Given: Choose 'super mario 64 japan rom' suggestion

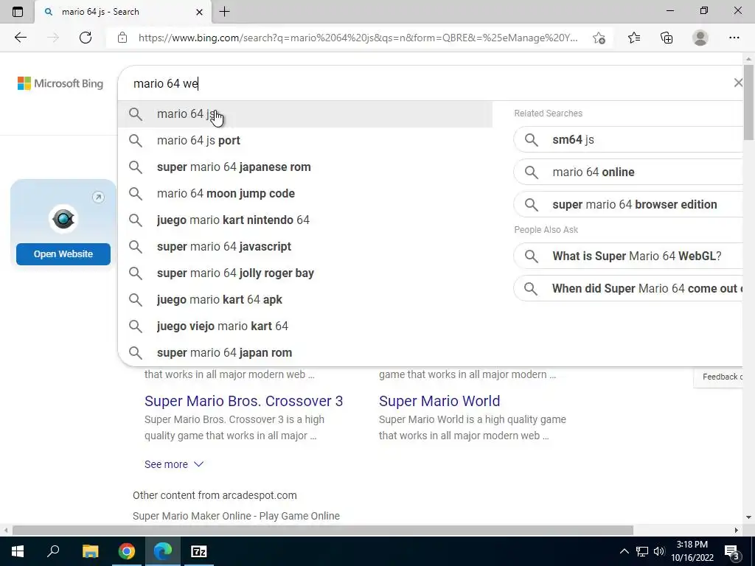Looking at the screenshot, I should [x=305, y=352].
